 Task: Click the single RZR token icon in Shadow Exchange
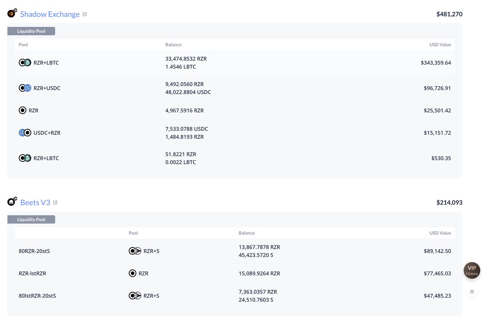click(22, 110)
